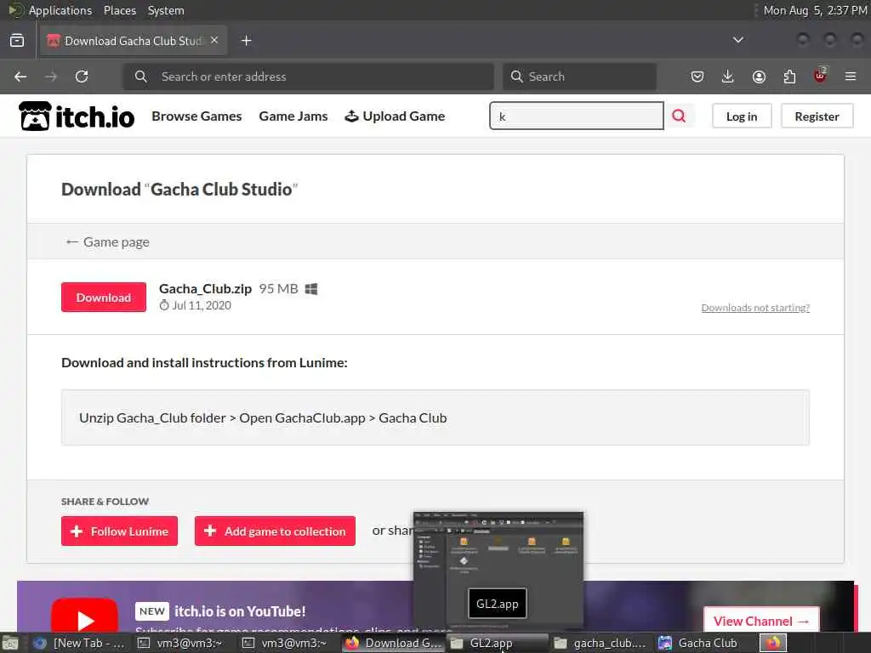
Task: Close the Download Gacha Club tab
Action: (214, 40)
